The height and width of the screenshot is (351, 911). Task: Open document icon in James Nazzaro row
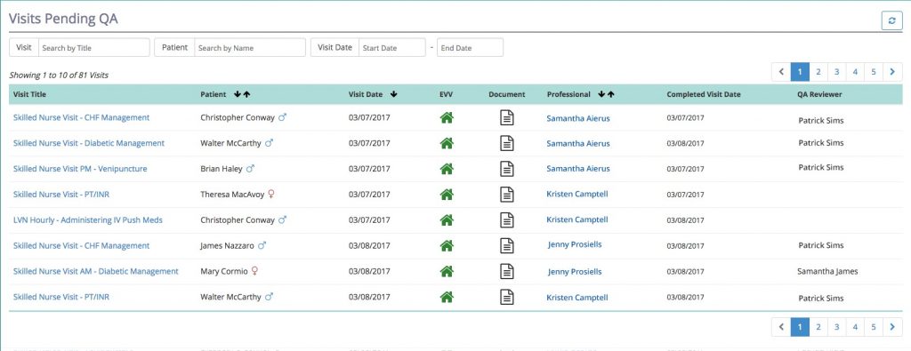click(x=507, y=245)
